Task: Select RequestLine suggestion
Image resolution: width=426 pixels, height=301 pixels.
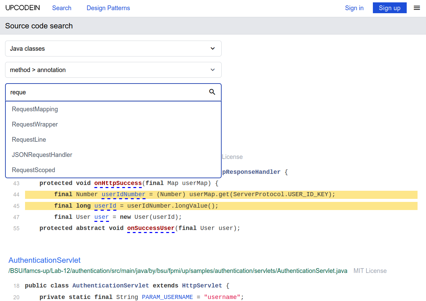Action: point(113,140)
